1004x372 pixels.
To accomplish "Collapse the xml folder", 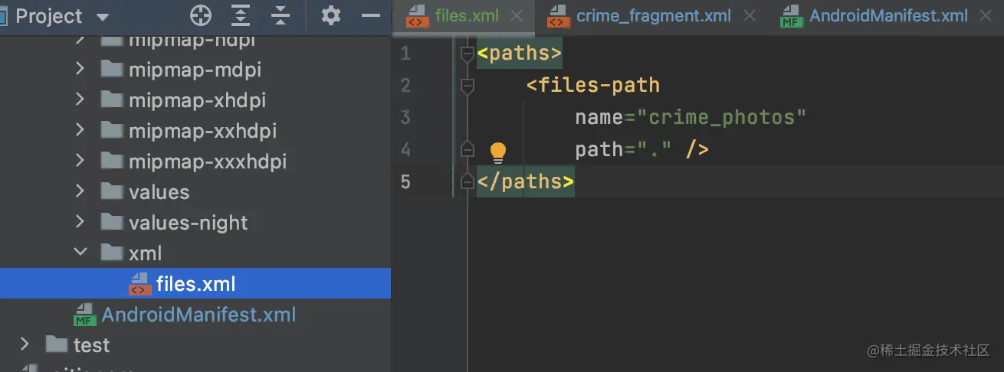I will click(80, 253).
